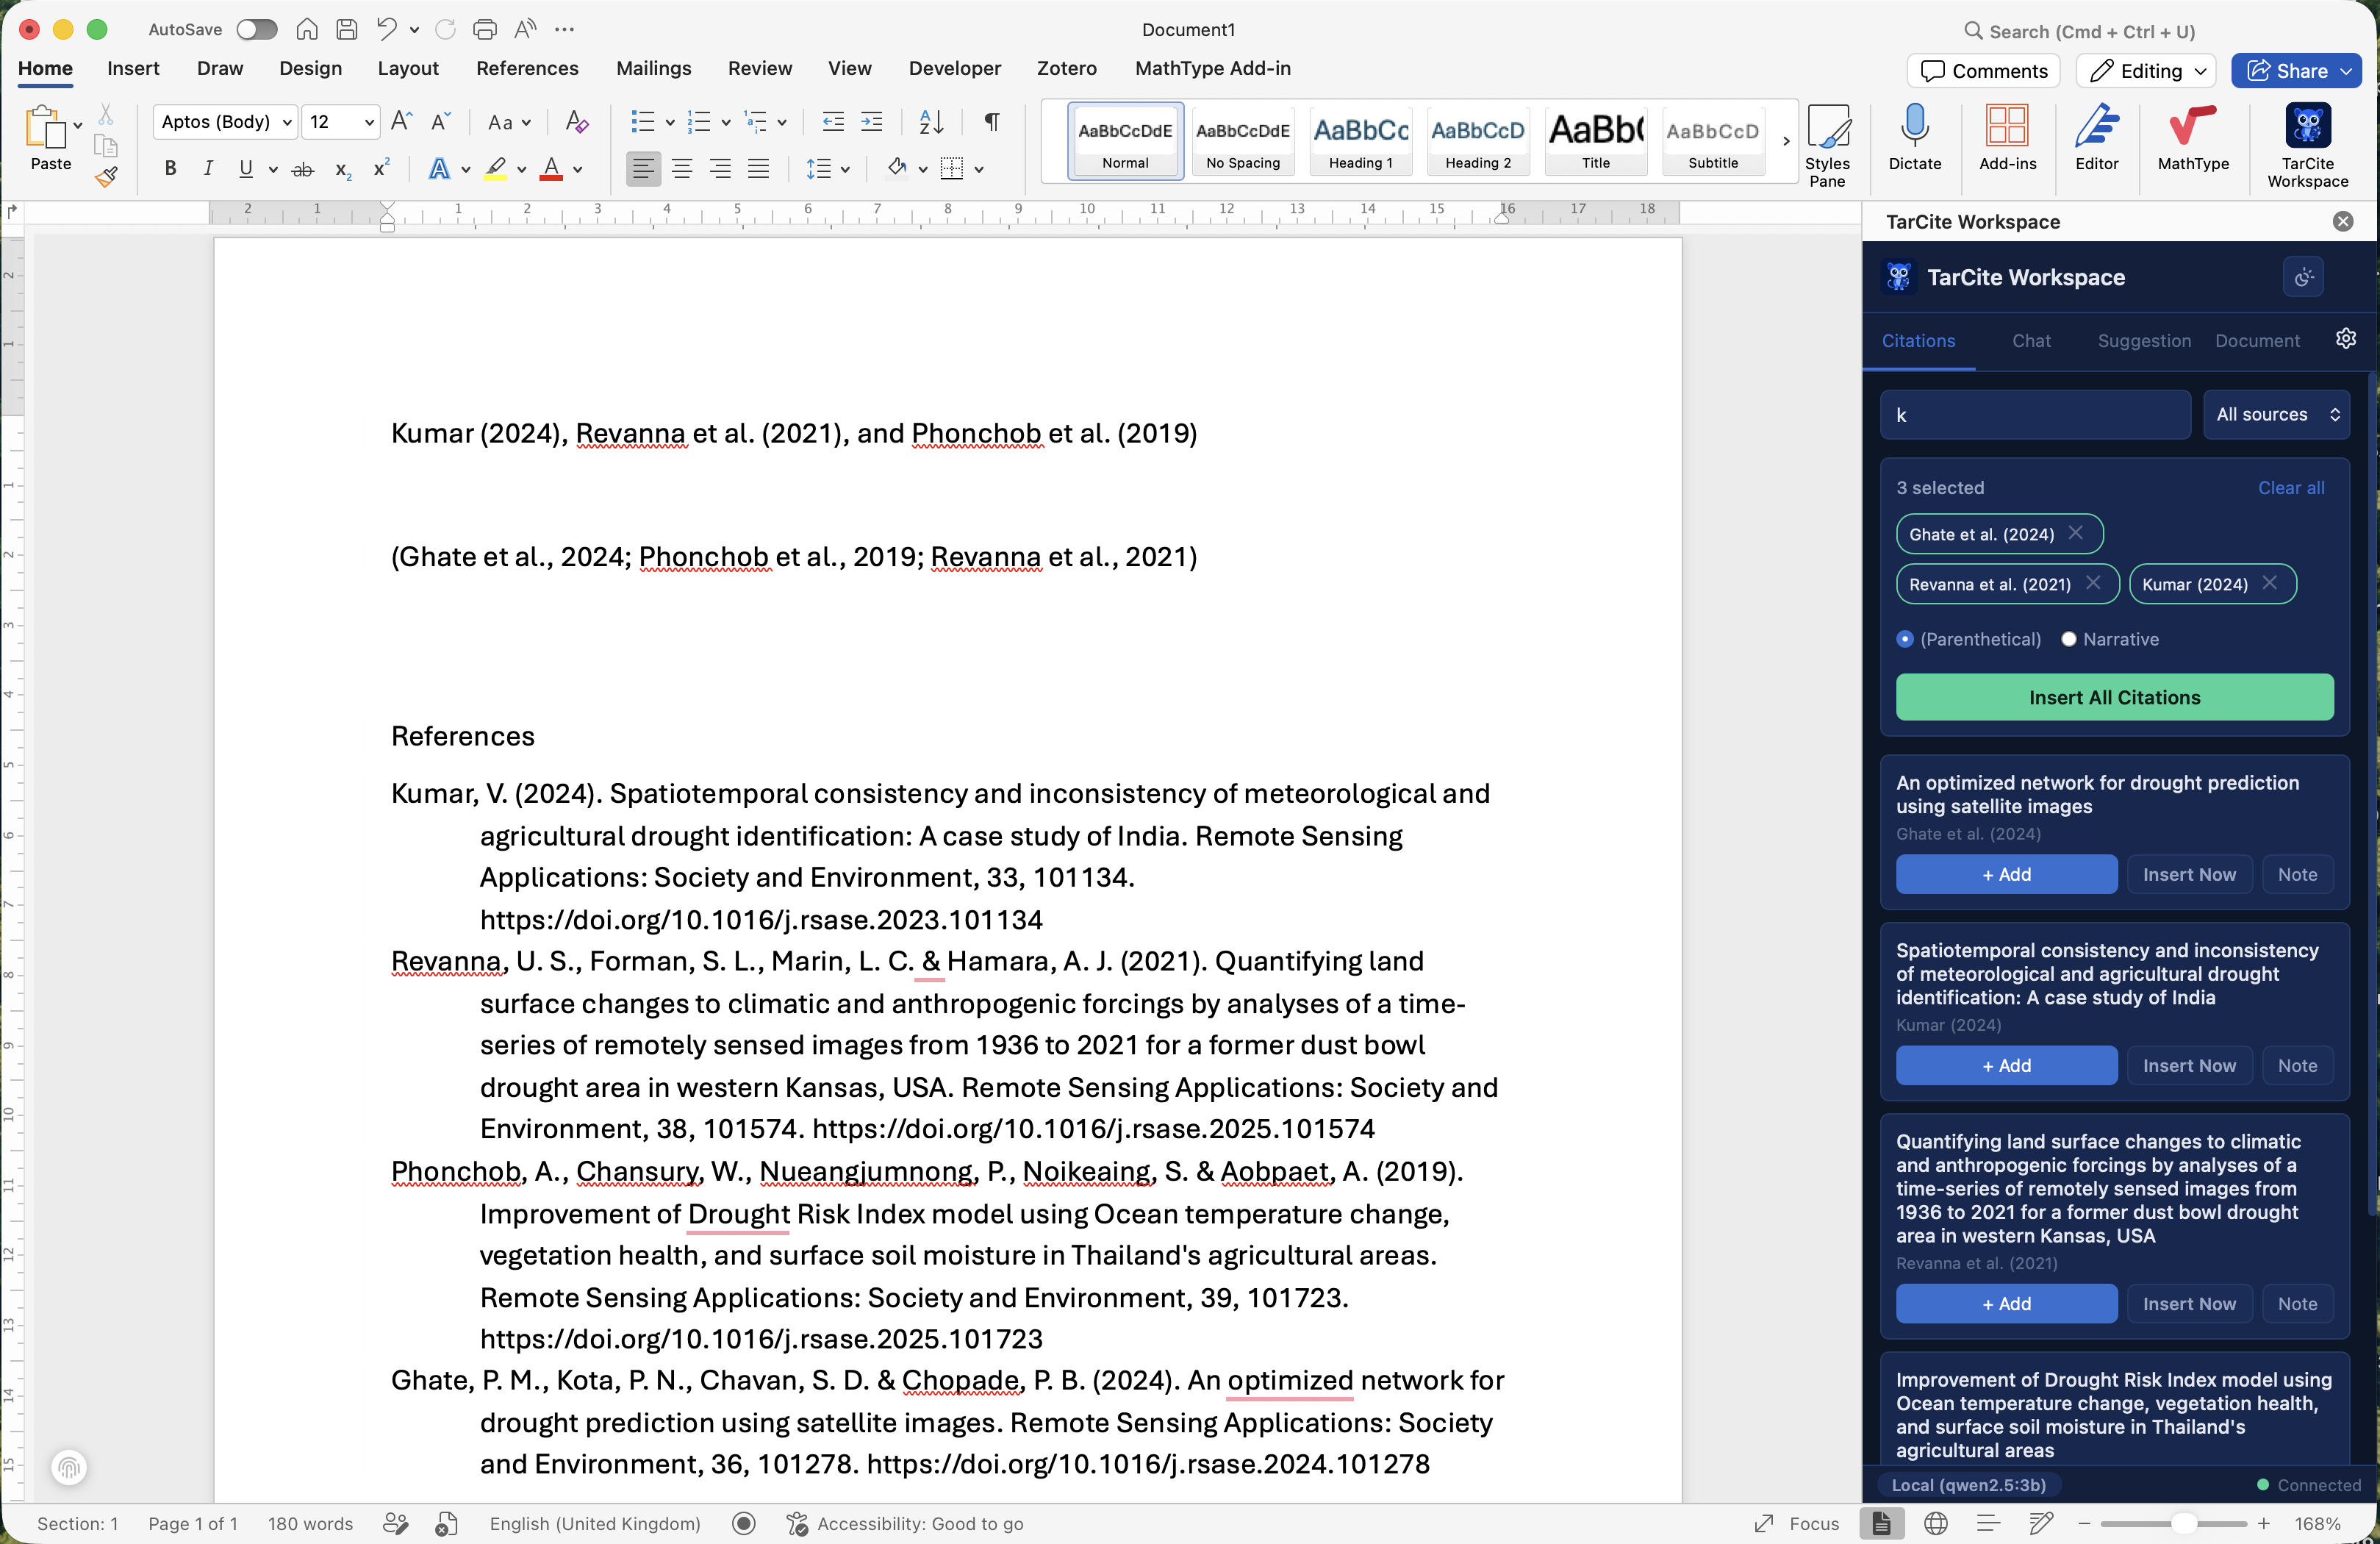Remove the Kumar (2024) selected chip
Viewport: 2380px width, 1544px height.
click(2269, 583)
